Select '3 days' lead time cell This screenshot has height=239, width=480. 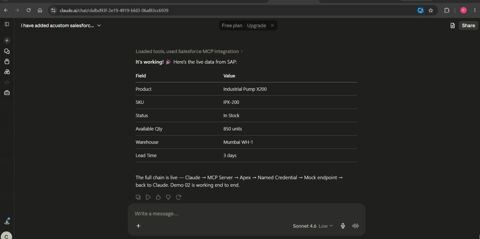(x=230, y=155)
